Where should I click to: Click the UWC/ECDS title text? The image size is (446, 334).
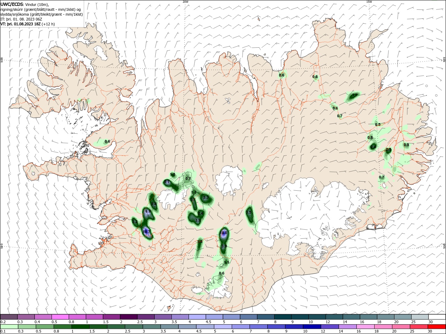pos(11,4)
